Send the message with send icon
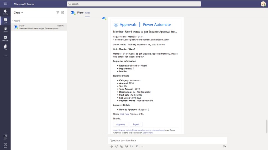 (224, 146)
